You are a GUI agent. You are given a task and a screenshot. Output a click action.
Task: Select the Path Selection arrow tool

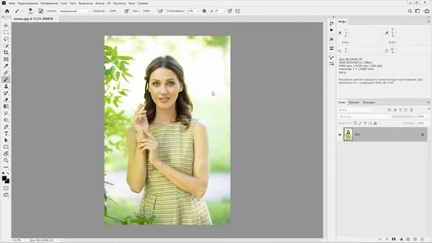pyautogui.click(x=6, y=140)
